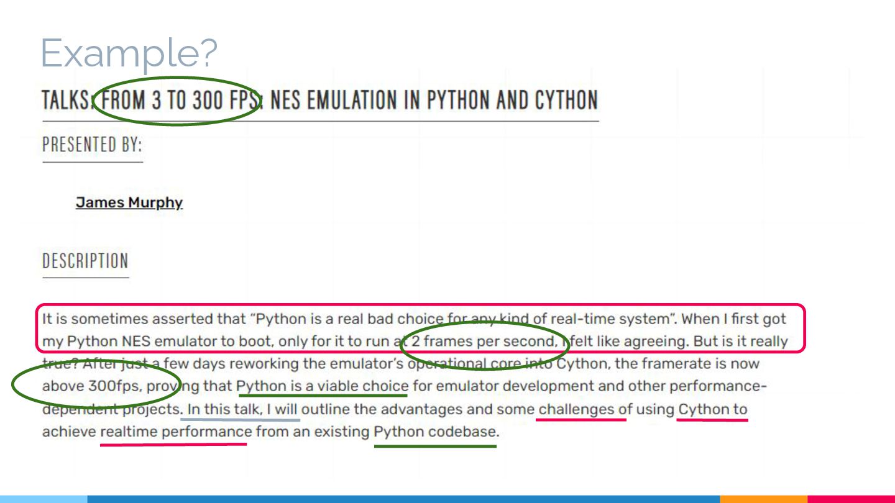Click the words "Python codebase."
The height and width of the screenshot is (503, 895).
tap(436, 432)
